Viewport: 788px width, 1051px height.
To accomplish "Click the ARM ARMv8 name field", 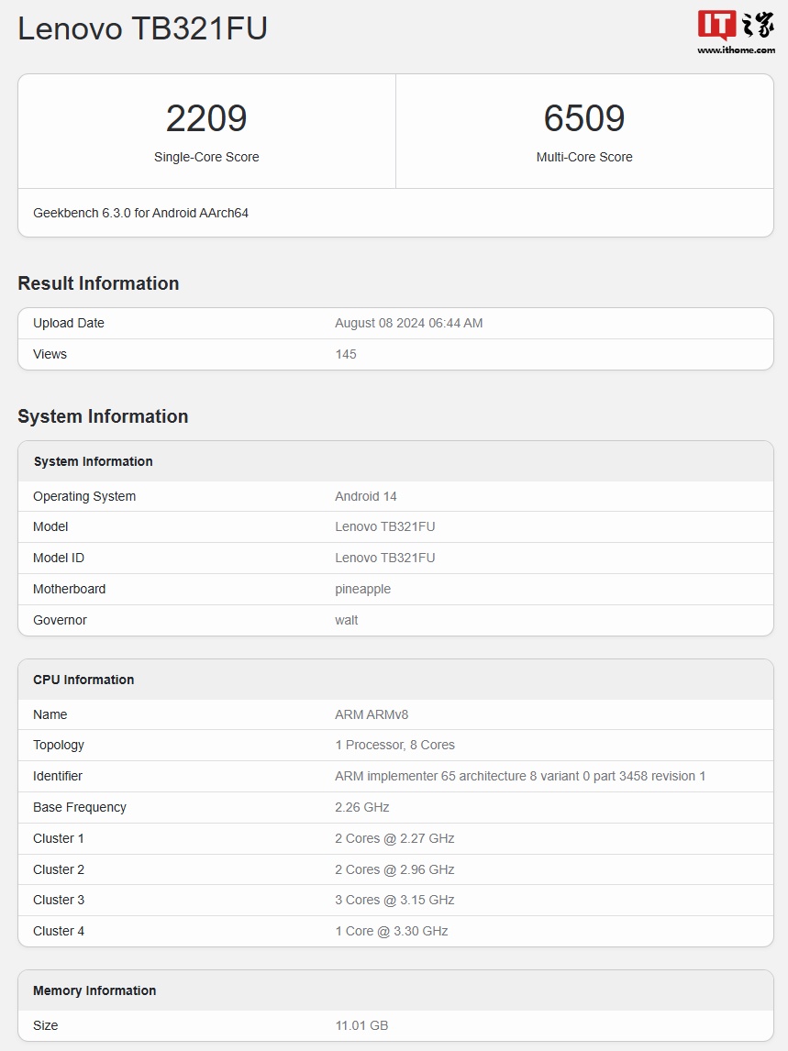I will [368, 714].
